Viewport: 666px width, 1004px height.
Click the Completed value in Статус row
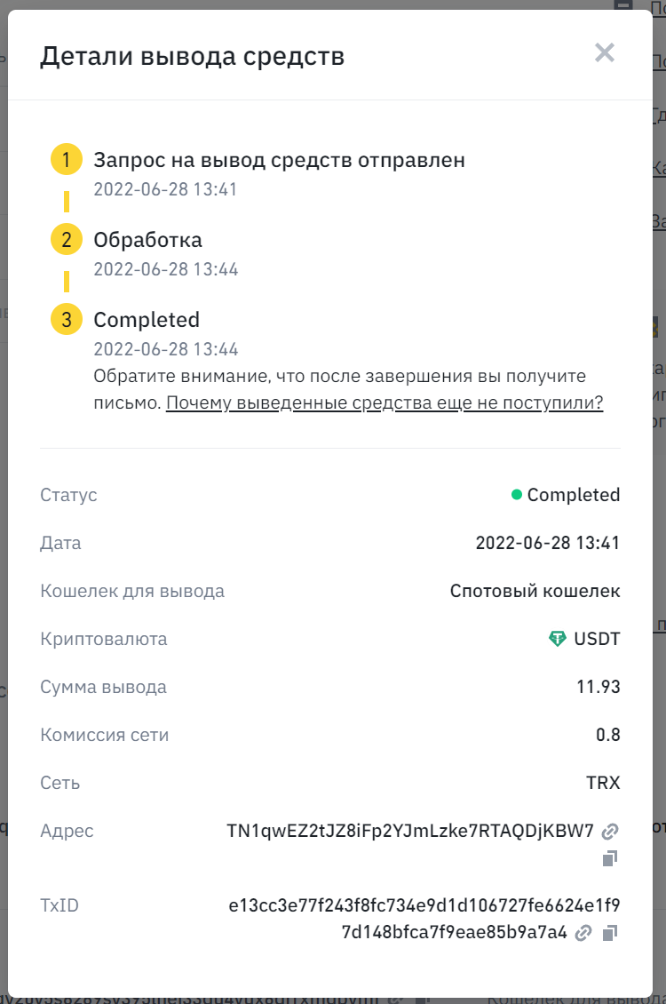574,495
